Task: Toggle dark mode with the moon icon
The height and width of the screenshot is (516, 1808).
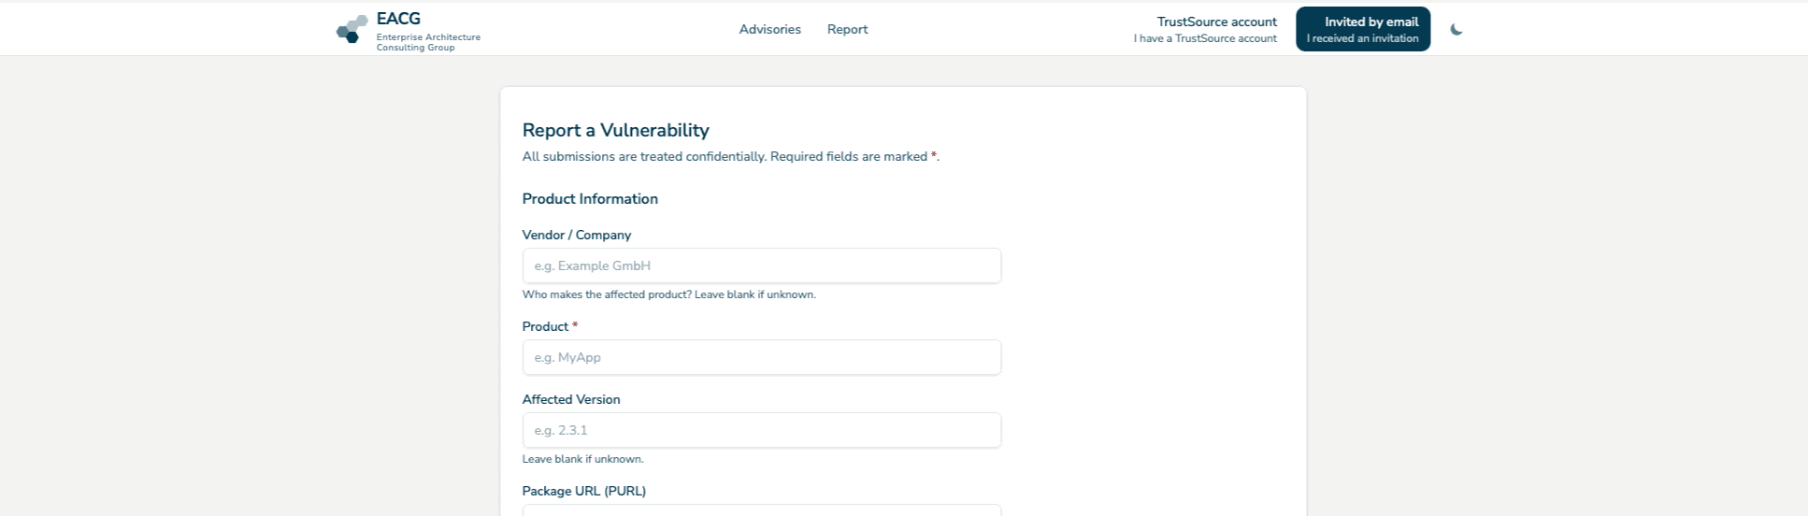Action: click(x=1456, y=30)
